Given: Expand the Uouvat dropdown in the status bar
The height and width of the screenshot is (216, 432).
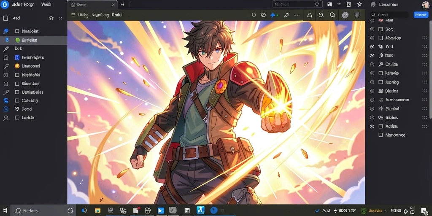Looking at the screenshot, I should point(385,211).
